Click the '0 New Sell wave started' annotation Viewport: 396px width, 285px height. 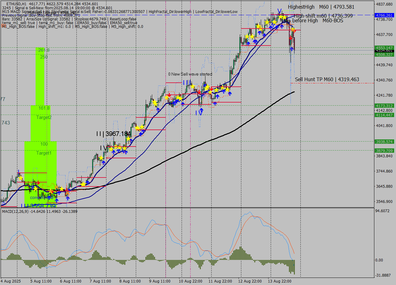click(x=190, y=74)
